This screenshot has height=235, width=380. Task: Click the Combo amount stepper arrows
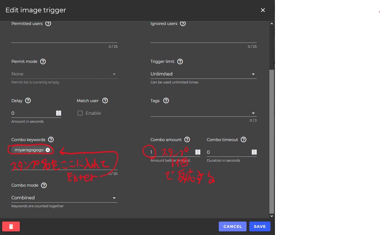pyautogui.click(x=198, y=152)
